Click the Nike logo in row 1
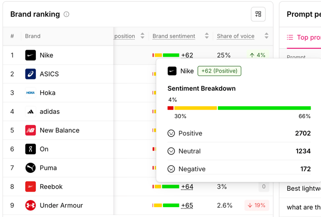This screenshot has height=217, width=321. tap(30, 55)
